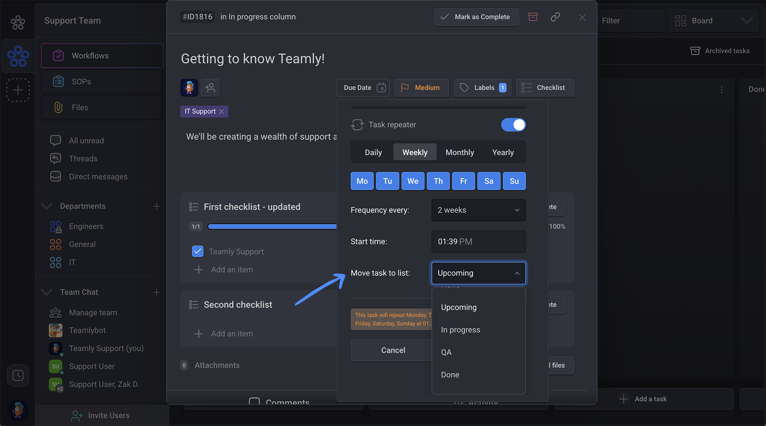Choose Upcoming from the list options

click(x=478, y=307)
